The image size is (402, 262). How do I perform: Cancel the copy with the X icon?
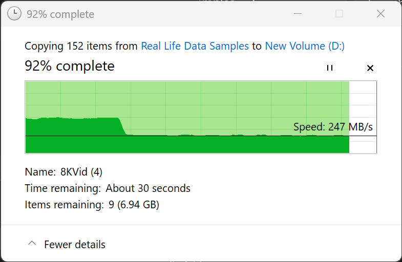pos(370,68)
